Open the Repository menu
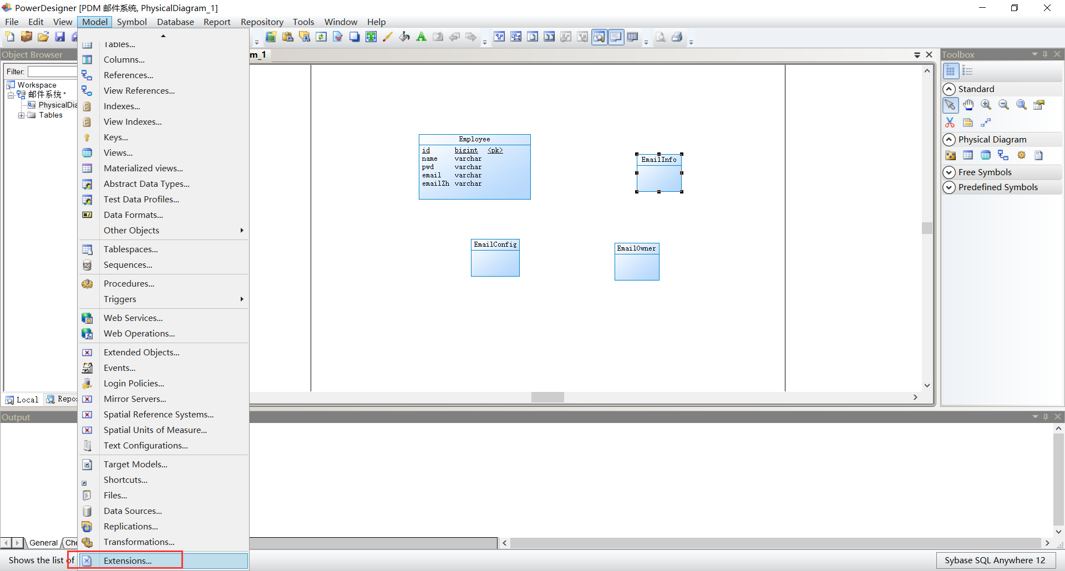Viewport: 1065px width, 571px height. point(262,22)
